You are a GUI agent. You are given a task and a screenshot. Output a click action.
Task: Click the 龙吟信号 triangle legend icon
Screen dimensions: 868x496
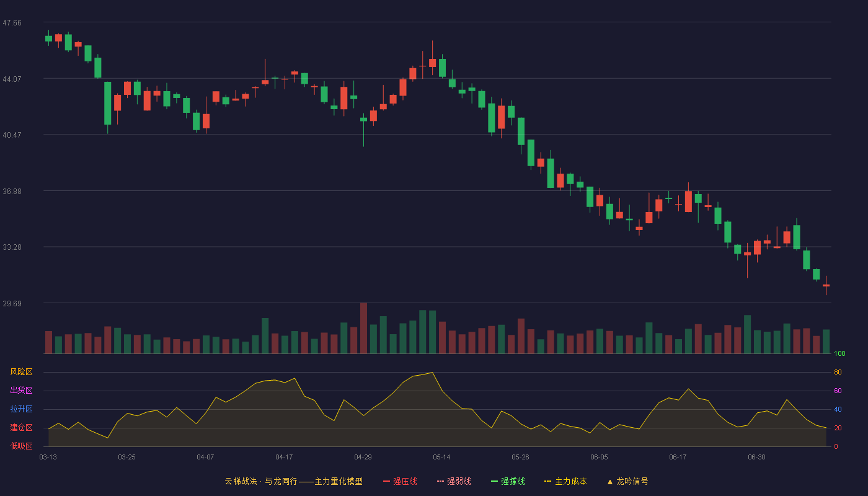[610, 482]
